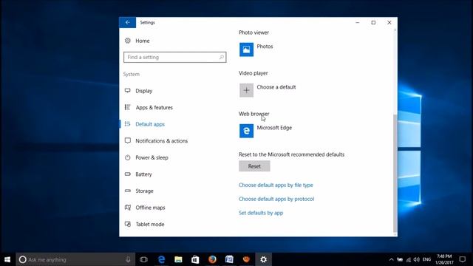This screenshot has width=473, height=266.
Task: Click the Apps & features list icon
Action: [128, 107]
